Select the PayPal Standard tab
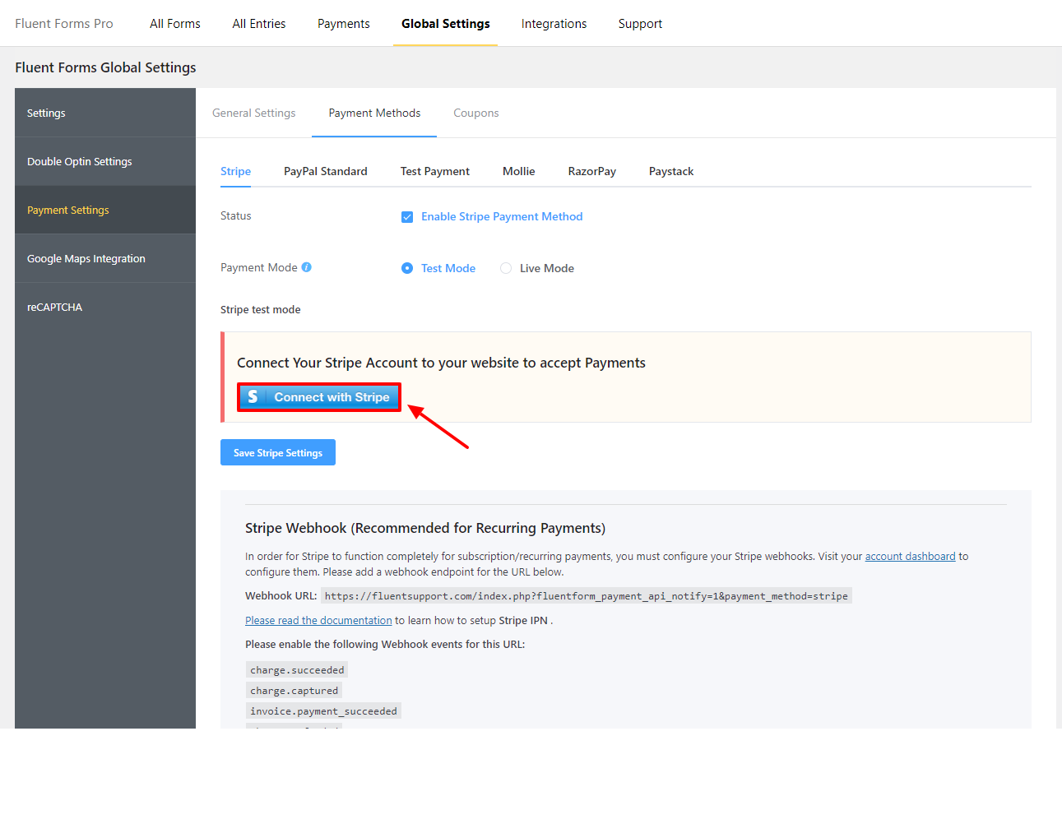 326,171
